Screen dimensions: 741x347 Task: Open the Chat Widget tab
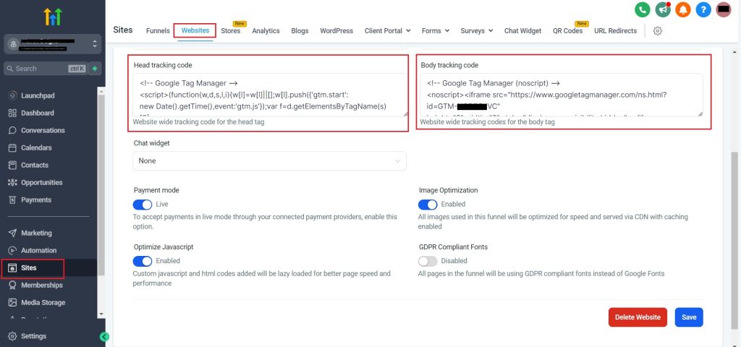[x=522, y=30]
